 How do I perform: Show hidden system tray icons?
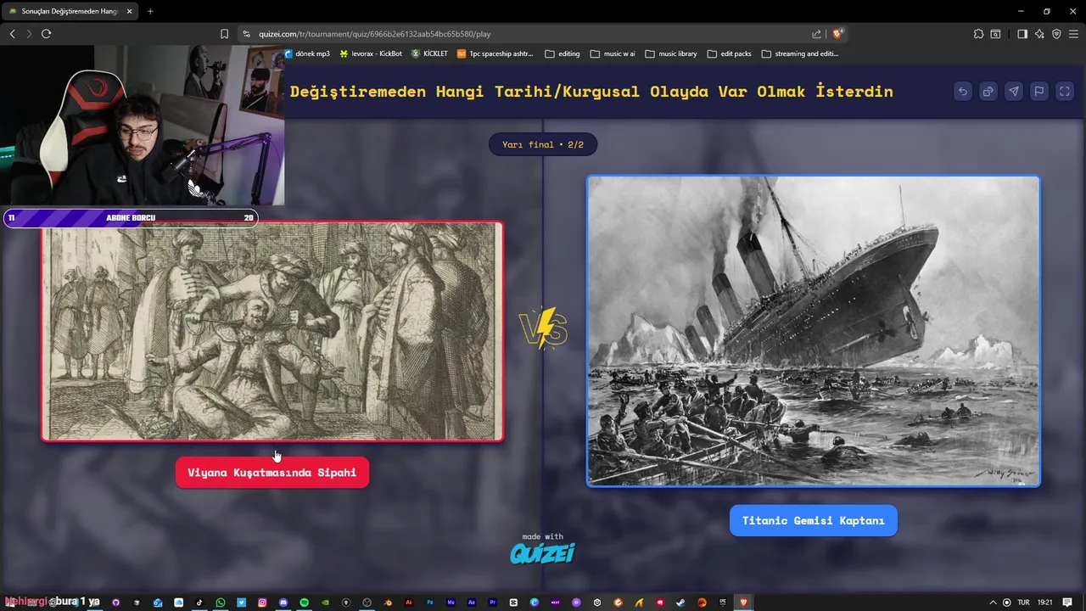(x=993, y=603)
